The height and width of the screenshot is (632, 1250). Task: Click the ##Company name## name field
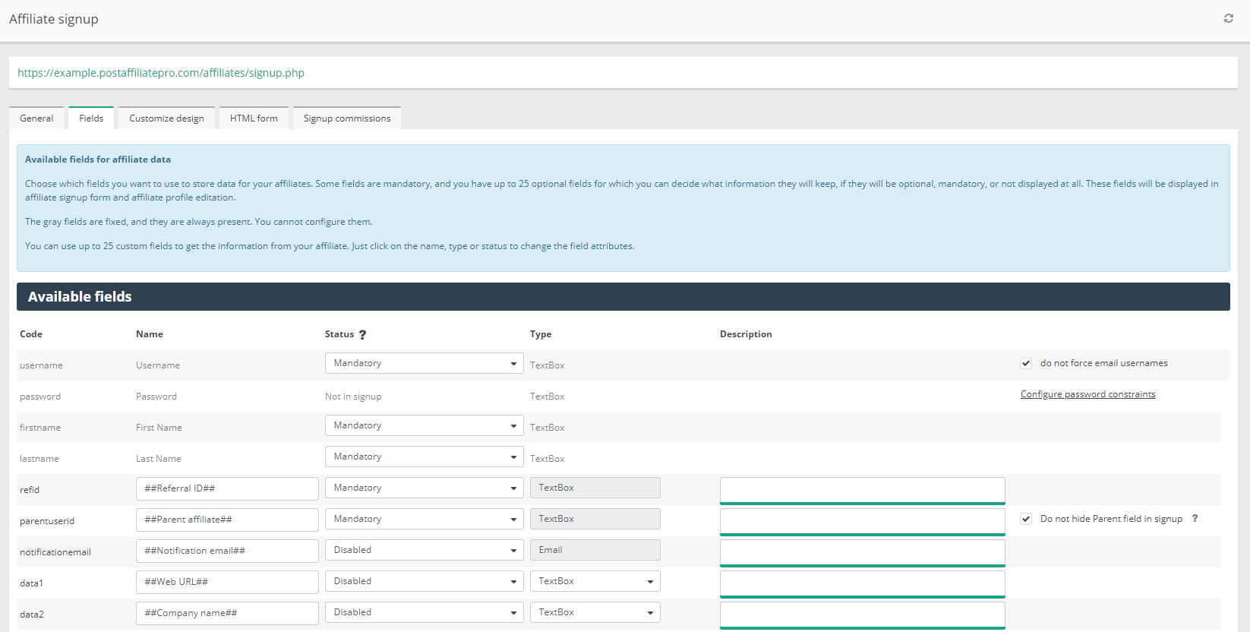point(227,613)
